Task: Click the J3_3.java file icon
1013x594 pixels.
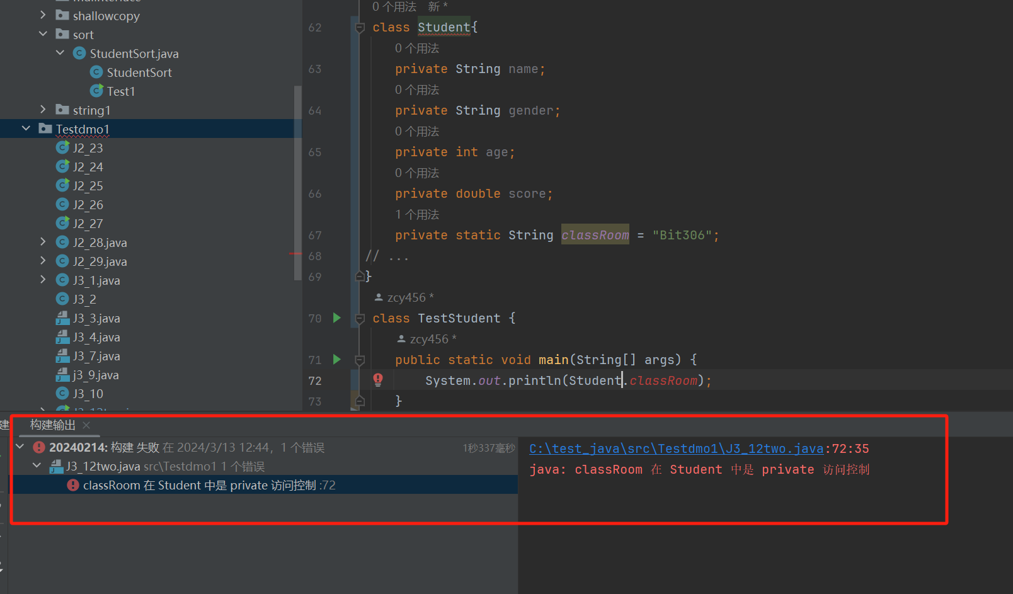Action: [x=62, y=317]
